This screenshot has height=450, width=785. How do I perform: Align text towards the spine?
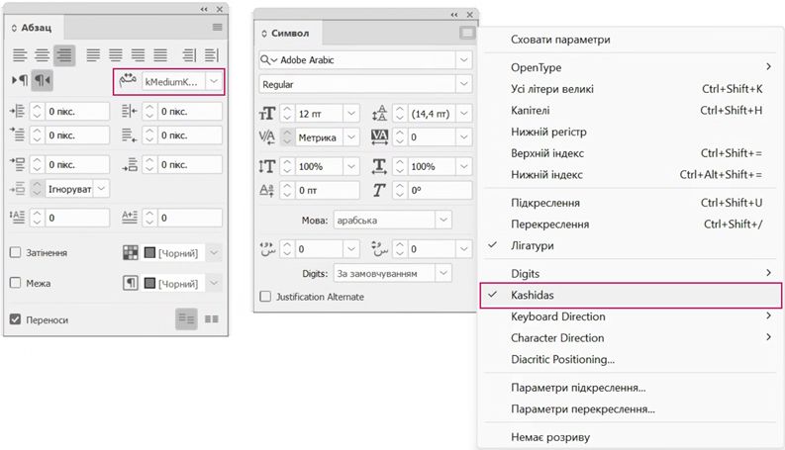[x=189, y=55]
